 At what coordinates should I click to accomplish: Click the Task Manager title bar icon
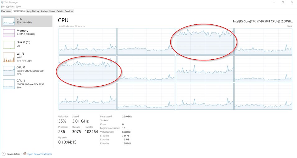(x=2, y=2)
